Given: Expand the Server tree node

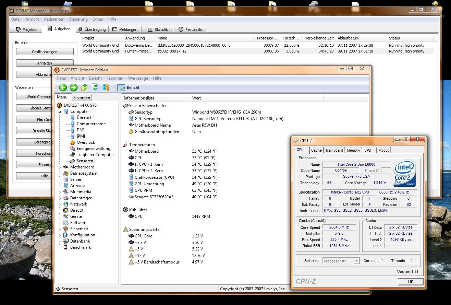Looking at the screenshot, I should point(60,180).
